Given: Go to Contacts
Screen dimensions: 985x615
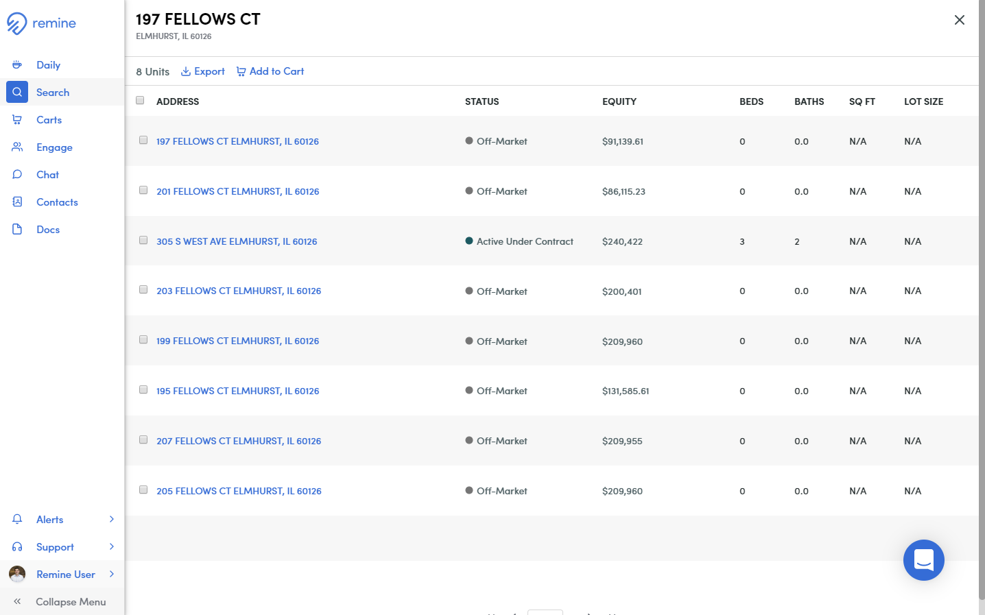Looking at the screenshot, I should coord(57,202).
